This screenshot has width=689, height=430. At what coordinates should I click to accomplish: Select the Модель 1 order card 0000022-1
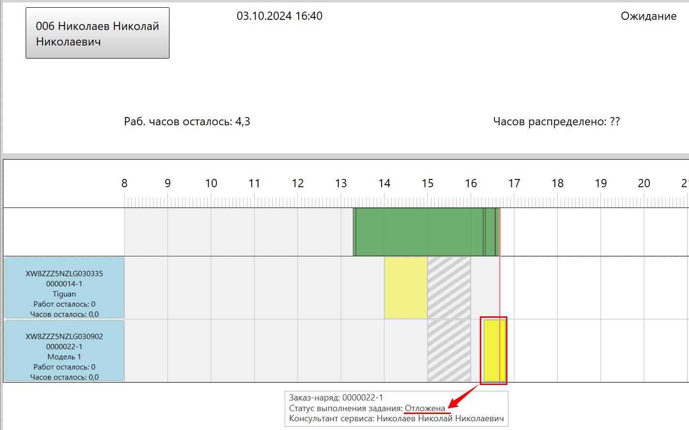[x=64, y=351]
